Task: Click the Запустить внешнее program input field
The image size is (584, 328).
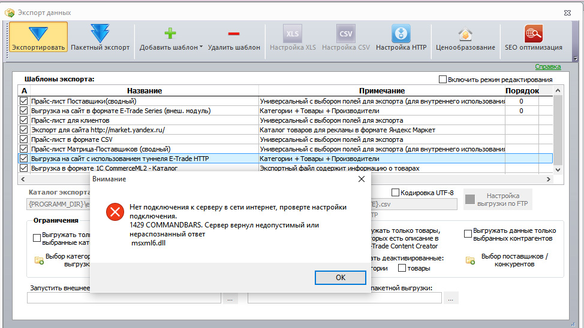Action: (124, 298)
